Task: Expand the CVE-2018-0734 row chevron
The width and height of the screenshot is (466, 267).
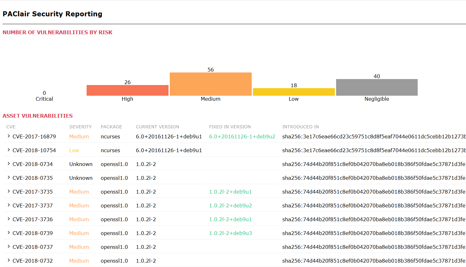Action: 9,164
